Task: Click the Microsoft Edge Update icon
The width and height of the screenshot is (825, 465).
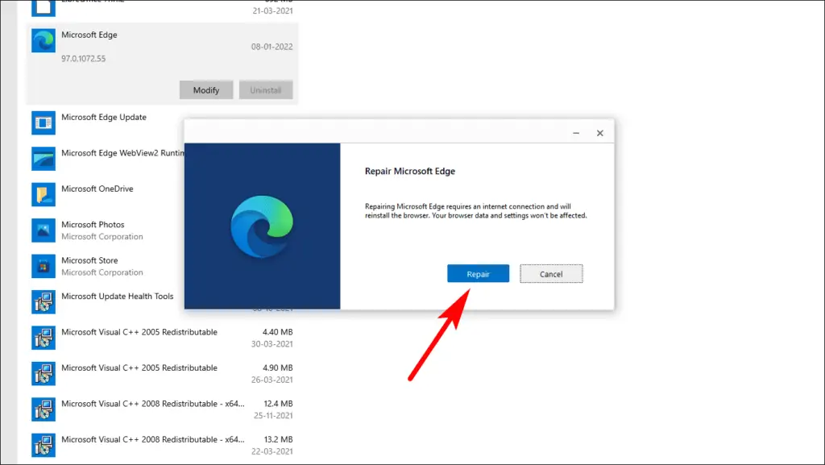Action: pyautogui.click(x=44, y=122)
